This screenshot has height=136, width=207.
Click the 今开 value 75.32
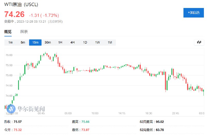(x=18, y=130)
